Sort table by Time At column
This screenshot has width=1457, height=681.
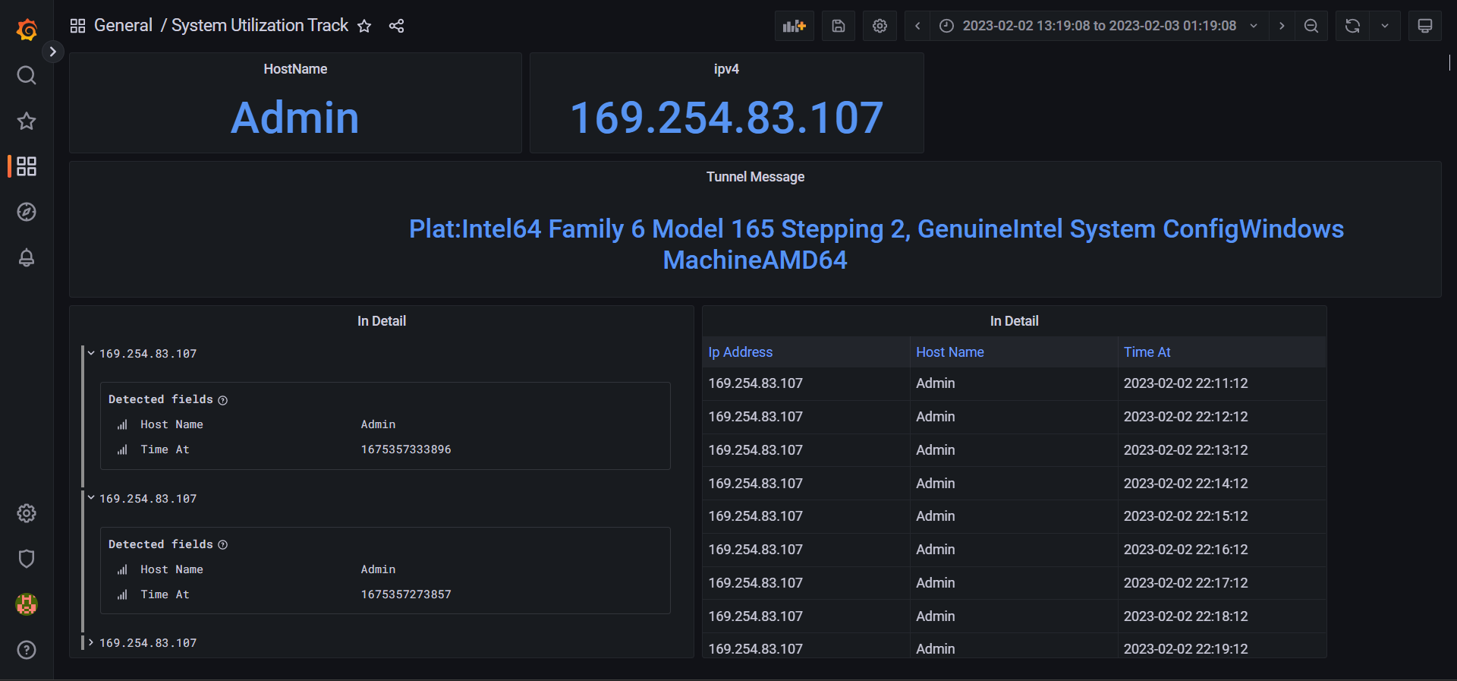click(x=1147, y=352)
